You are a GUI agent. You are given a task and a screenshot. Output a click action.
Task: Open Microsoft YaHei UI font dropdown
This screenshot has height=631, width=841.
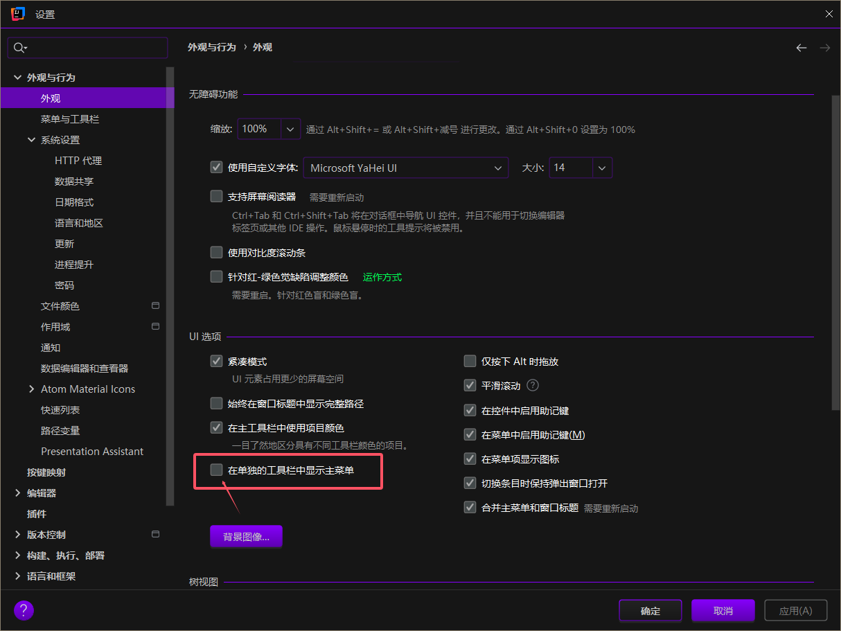pos(497,168)
